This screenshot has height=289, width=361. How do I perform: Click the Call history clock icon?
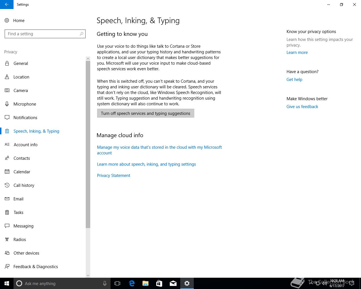[7, 185]
